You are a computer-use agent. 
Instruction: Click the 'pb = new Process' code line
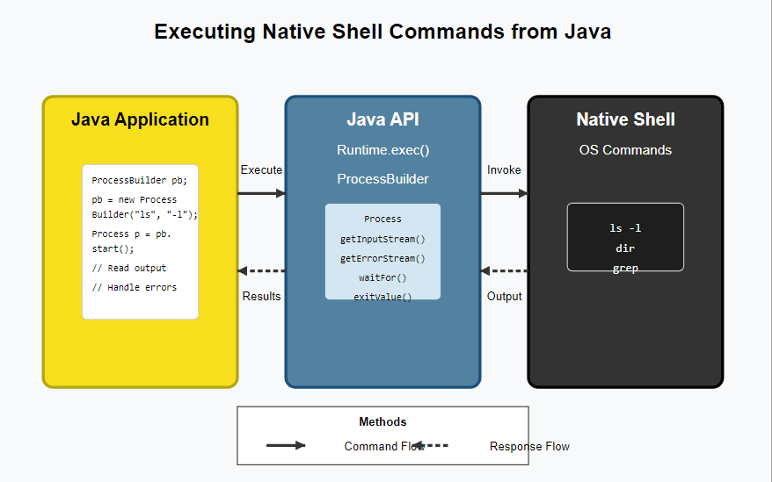point(134,199)
